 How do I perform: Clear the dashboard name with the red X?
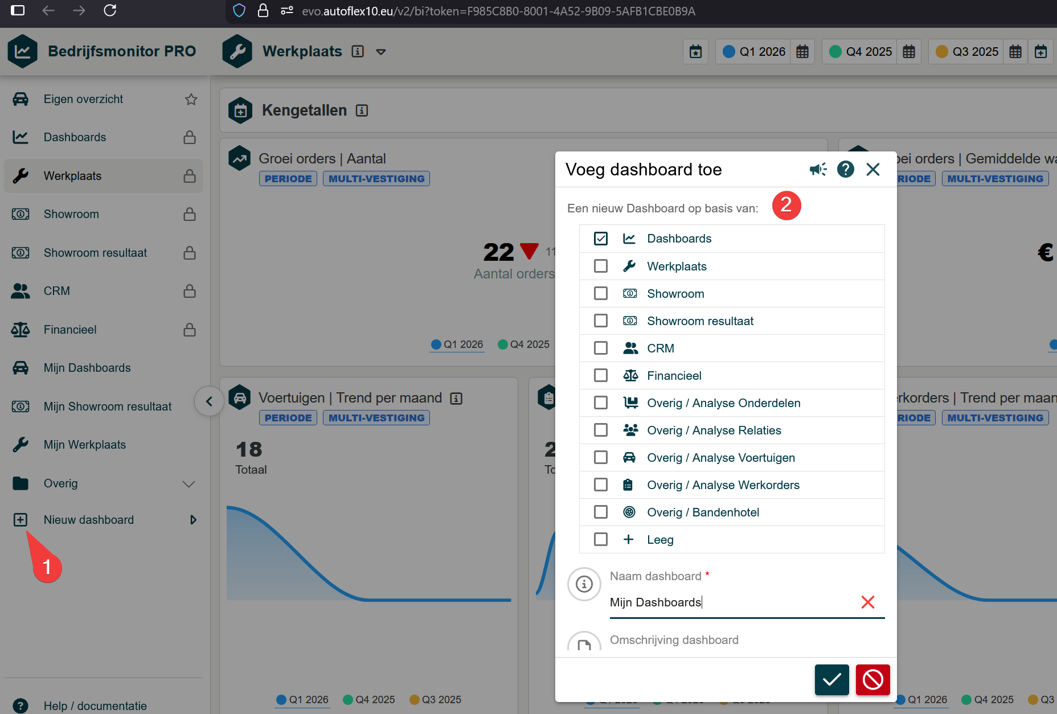coord(867,602)
